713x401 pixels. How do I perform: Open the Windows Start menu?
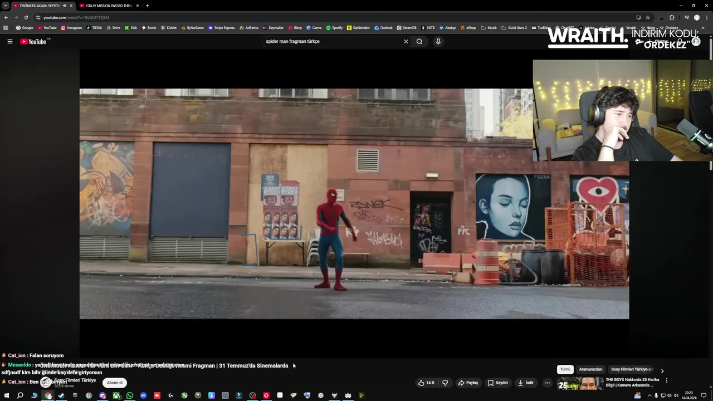tap(7, 395)
